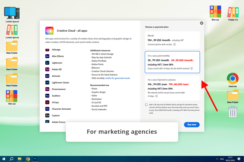Image resolution: width=244 pixels, height=162 pixels.
Task: Click info icon in paid monthly plan
Action: 192,68
